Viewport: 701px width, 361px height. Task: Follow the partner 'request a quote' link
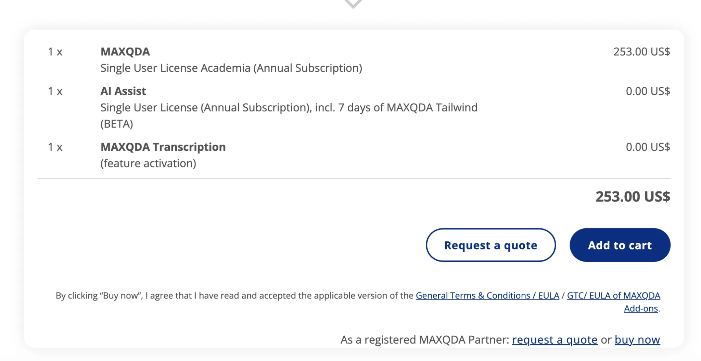[x=555, y=340]
